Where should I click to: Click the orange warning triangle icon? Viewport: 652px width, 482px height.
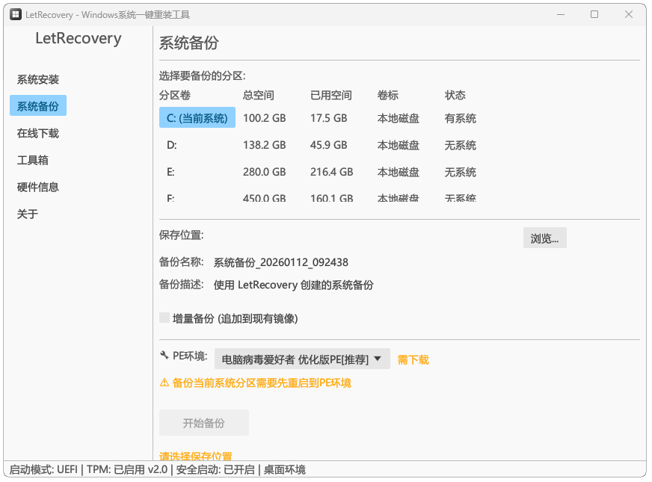click(x=164, y=383)
